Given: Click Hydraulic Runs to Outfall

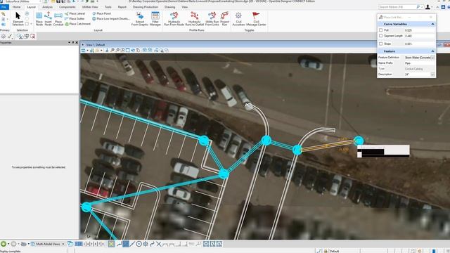Looking at the screenshot, I should (x=194, y=19).
